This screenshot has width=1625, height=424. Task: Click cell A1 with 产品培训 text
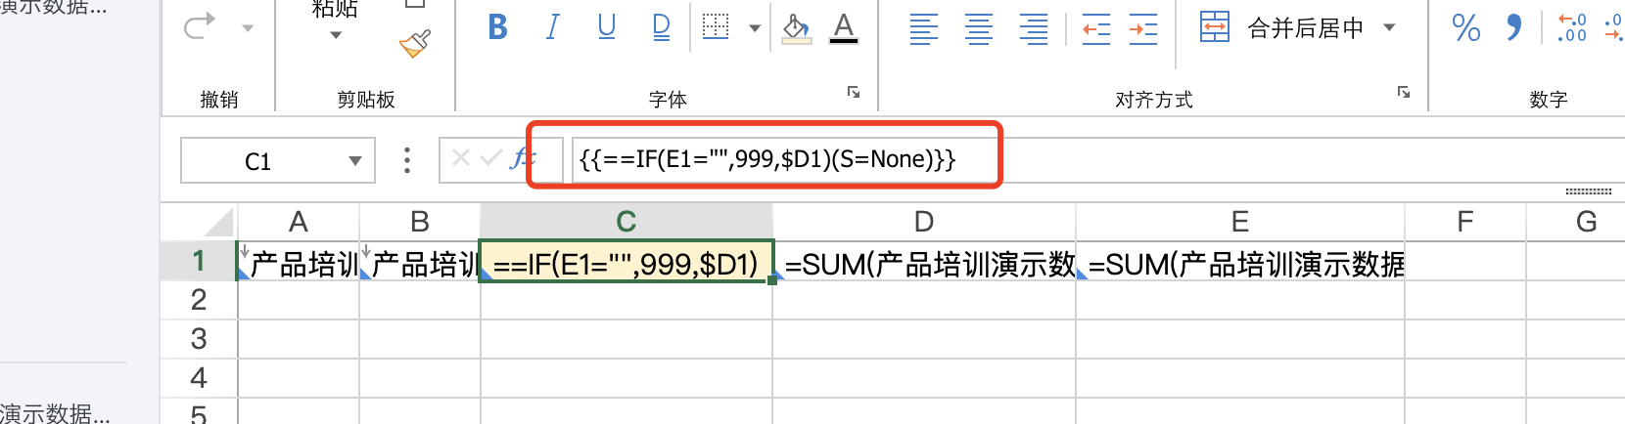[299, 262]
